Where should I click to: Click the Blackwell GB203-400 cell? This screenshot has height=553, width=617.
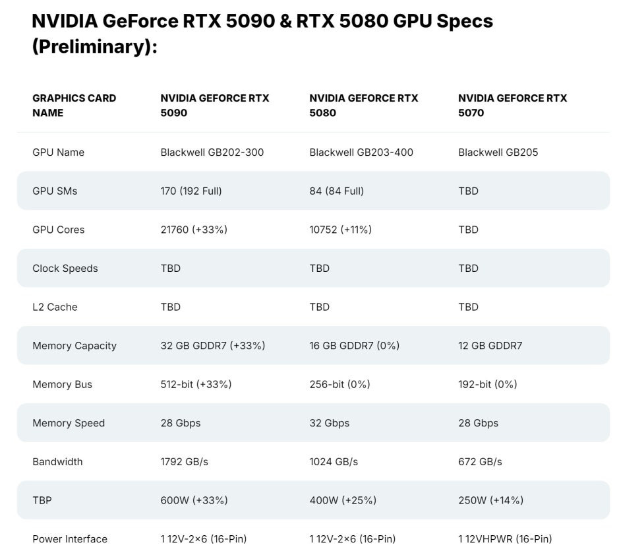pos(361,152)
